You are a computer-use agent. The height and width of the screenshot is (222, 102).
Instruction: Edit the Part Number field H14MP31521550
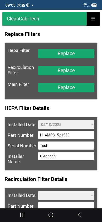tap(66, 135)
